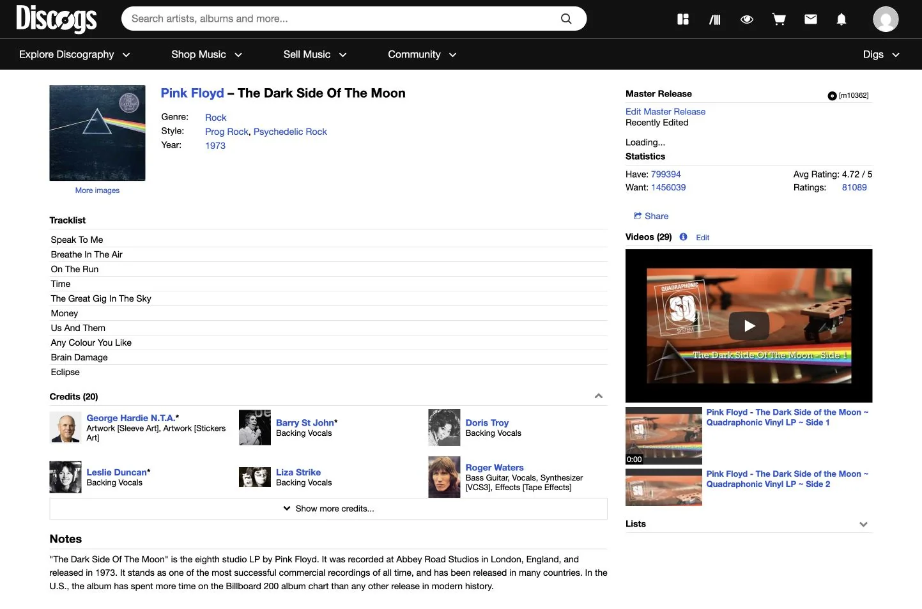Expand Explore Discography menu
Viewport: 922px width, 609px height.
[x=75, y=54]
